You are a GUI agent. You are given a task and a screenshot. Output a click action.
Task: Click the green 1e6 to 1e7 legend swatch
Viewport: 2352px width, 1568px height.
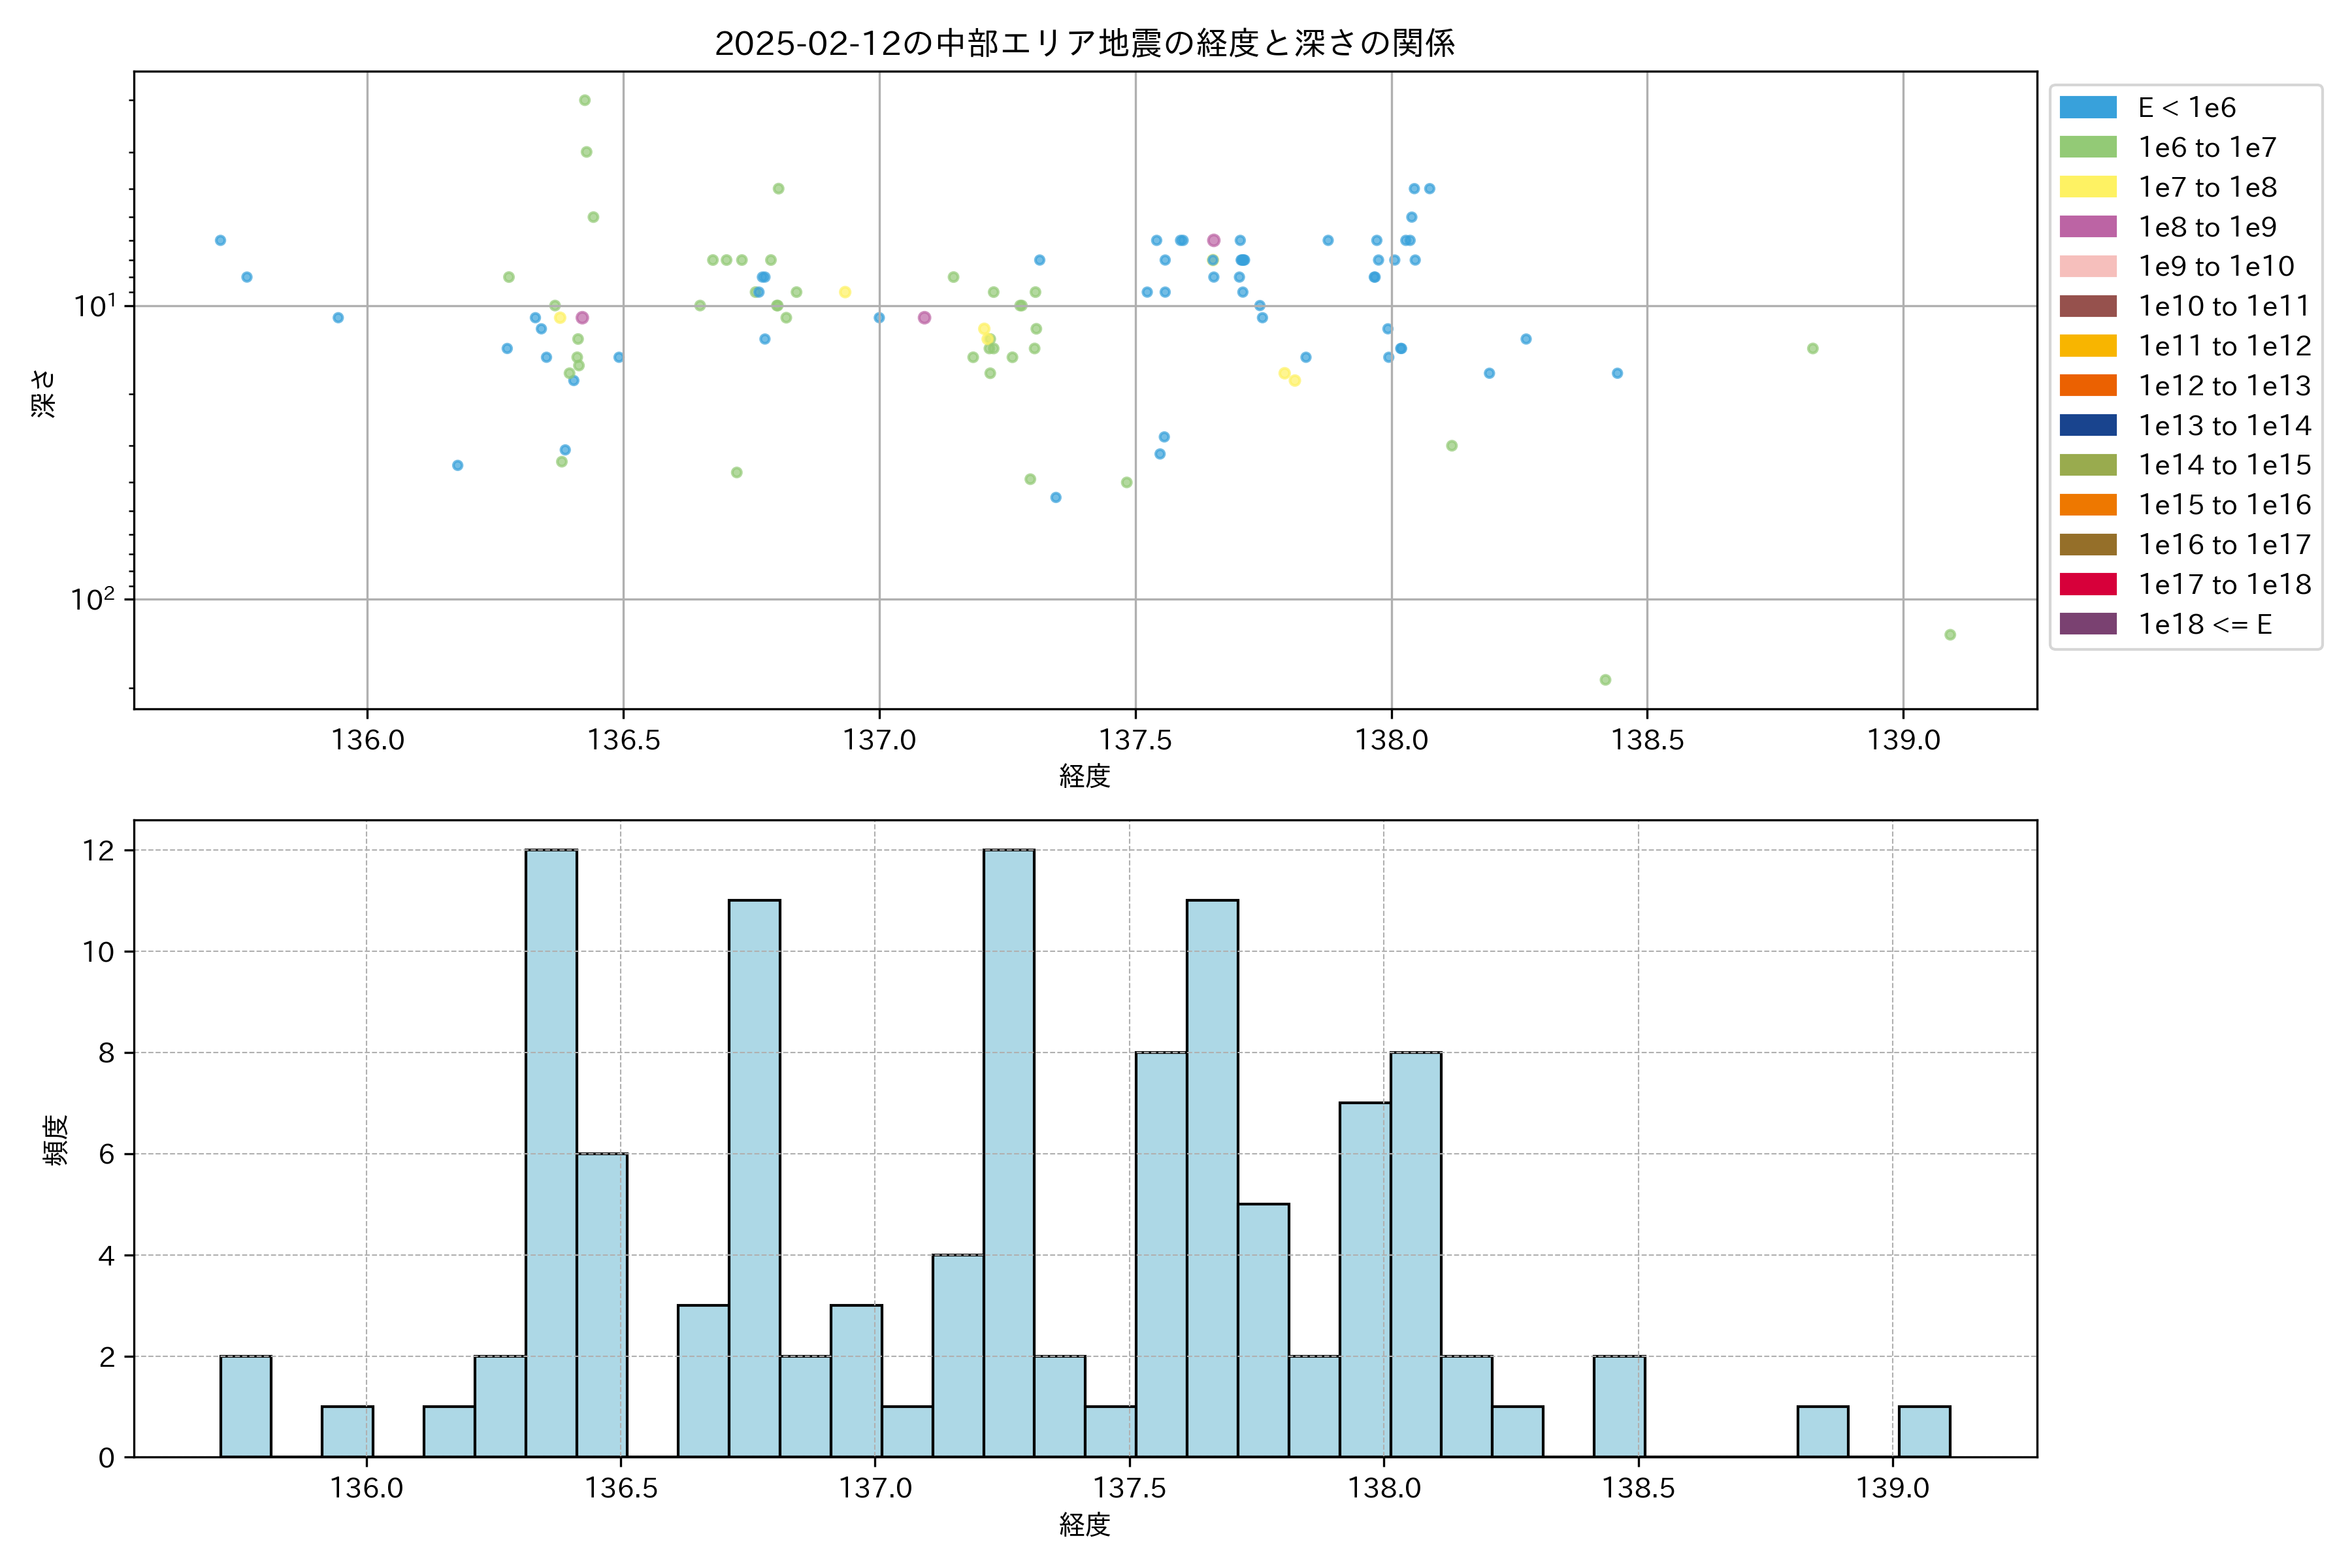[2088, 147]
